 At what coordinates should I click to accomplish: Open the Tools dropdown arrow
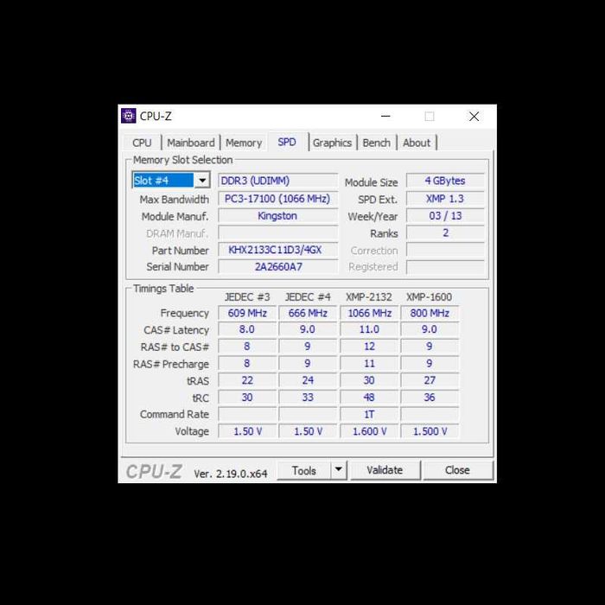339,470
